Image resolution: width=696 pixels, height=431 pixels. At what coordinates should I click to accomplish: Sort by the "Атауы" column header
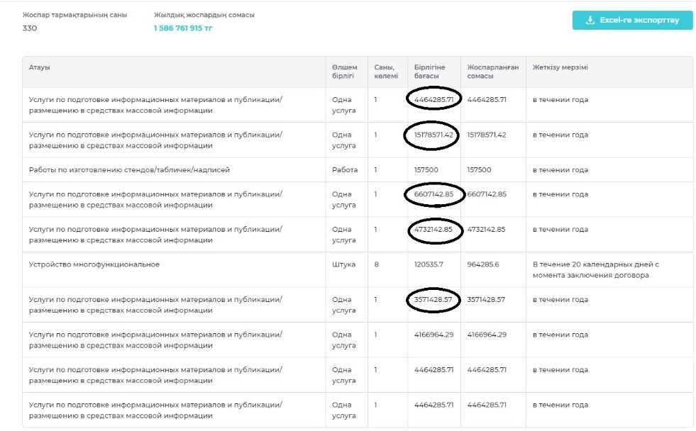[x=40, y=67]
